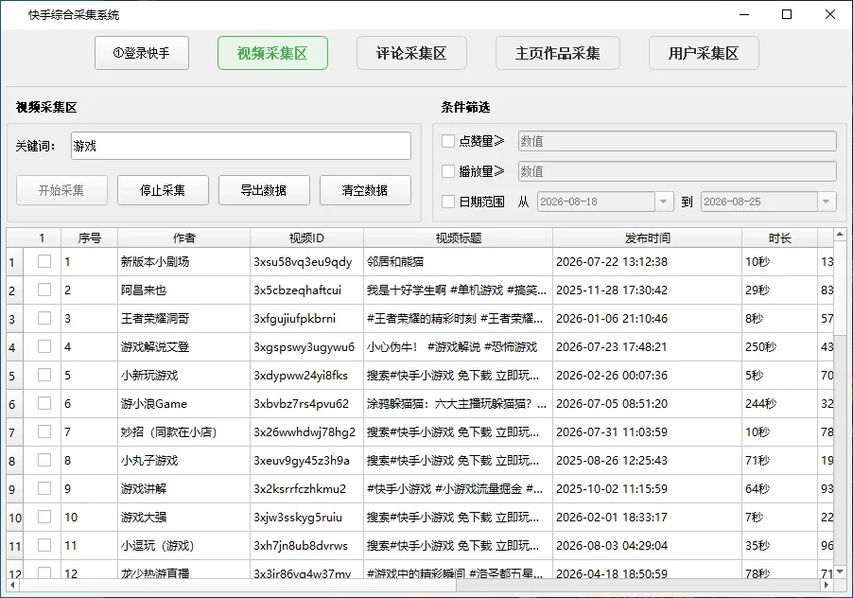Check the box for row 游小浪Game
The height and width of the screenshot is (598, 853).
(44, 403)
